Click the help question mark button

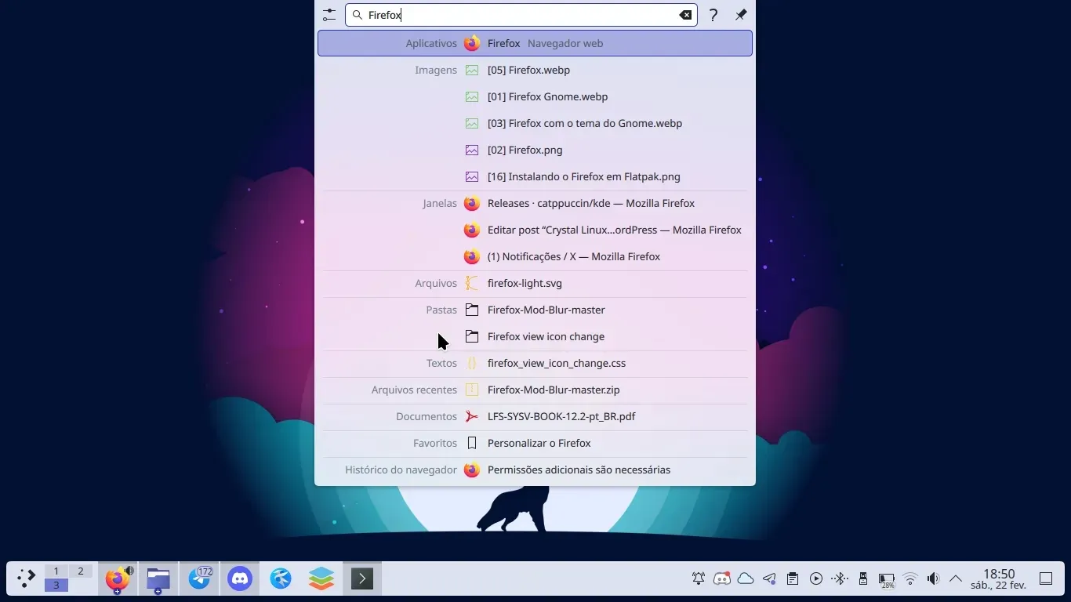(713, 15)
